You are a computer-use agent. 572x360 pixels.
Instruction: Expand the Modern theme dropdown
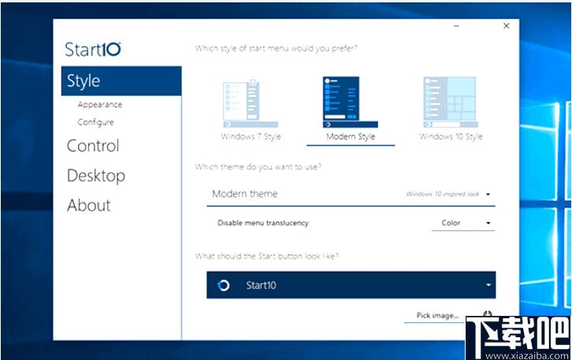(351, 194)
